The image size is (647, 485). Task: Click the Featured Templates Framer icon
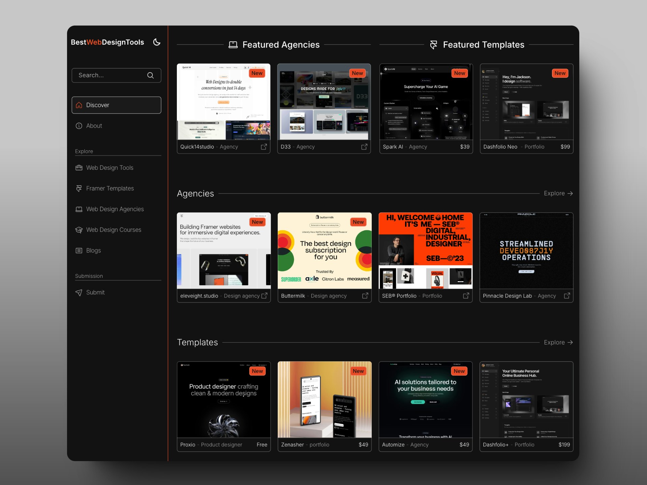coord(434,45)
